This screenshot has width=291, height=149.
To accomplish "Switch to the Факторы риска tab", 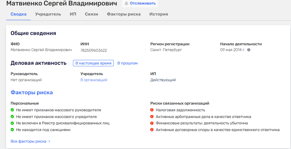I will click(123, 14).
